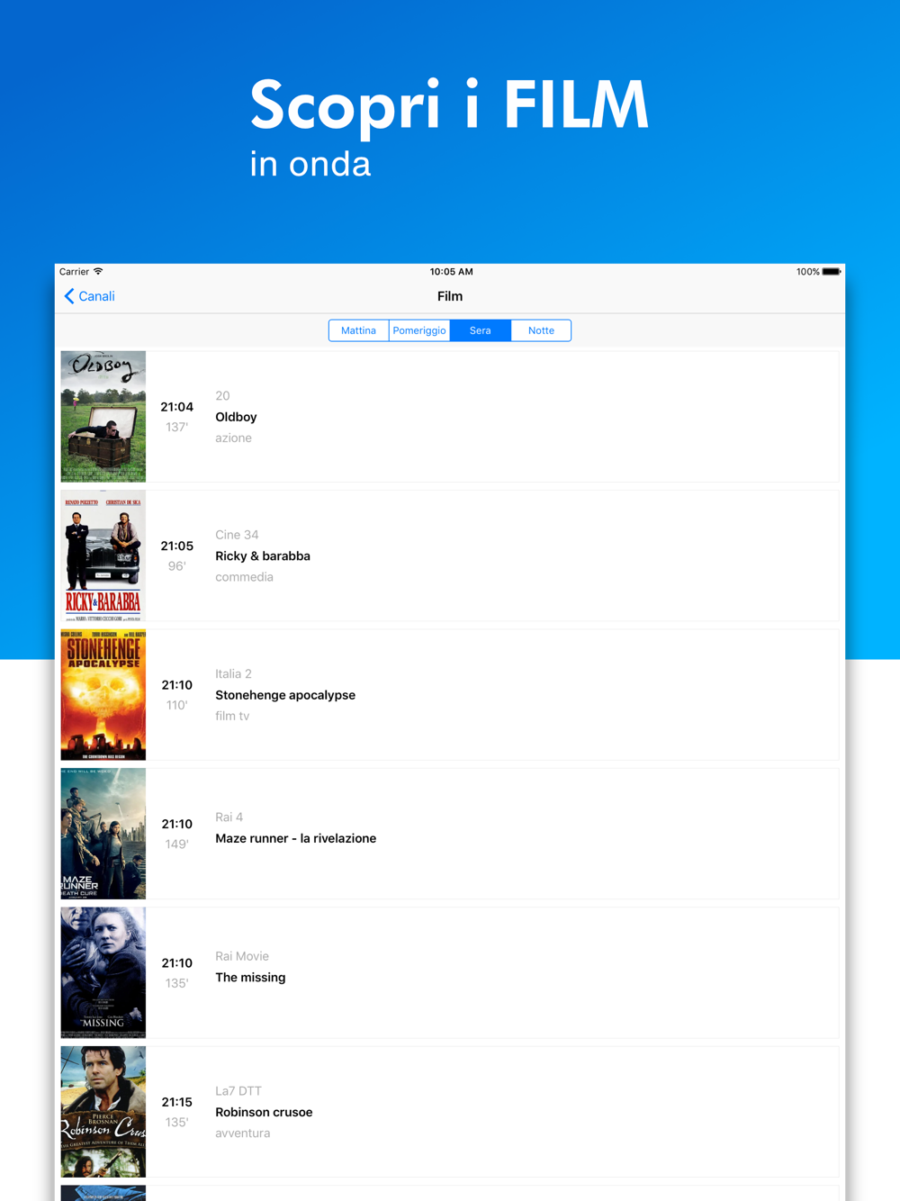Open the Maze runner poster thumbnail

click(x=103, y=834)
